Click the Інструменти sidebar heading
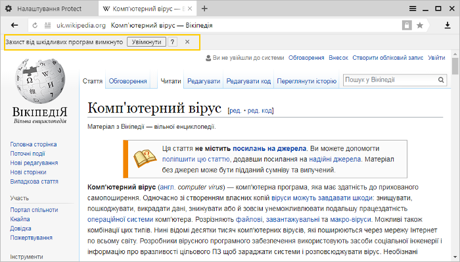Image resolution: width=460 pixels, height=262 pixels. pos(26,257)
